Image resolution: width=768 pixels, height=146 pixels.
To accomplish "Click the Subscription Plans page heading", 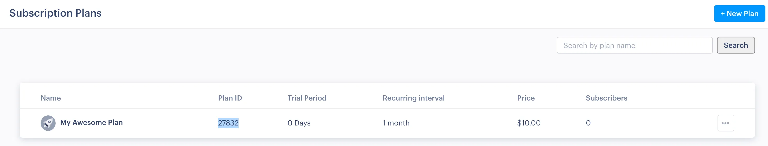I will pos(55,13).
